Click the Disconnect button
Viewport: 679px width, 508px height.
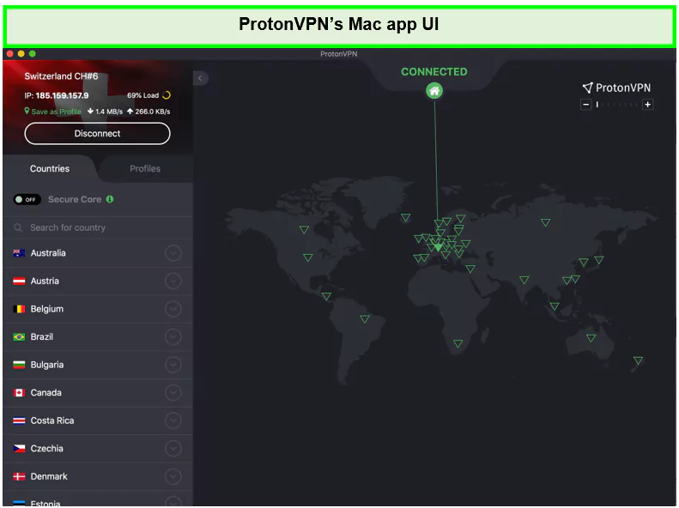(98, 133)
